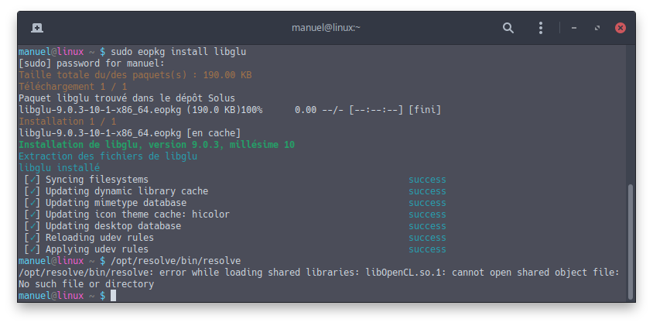Viewport: 653px width, 326px height.
Task: Click success next to Reloading udev rules
Action: pos(427,238)
